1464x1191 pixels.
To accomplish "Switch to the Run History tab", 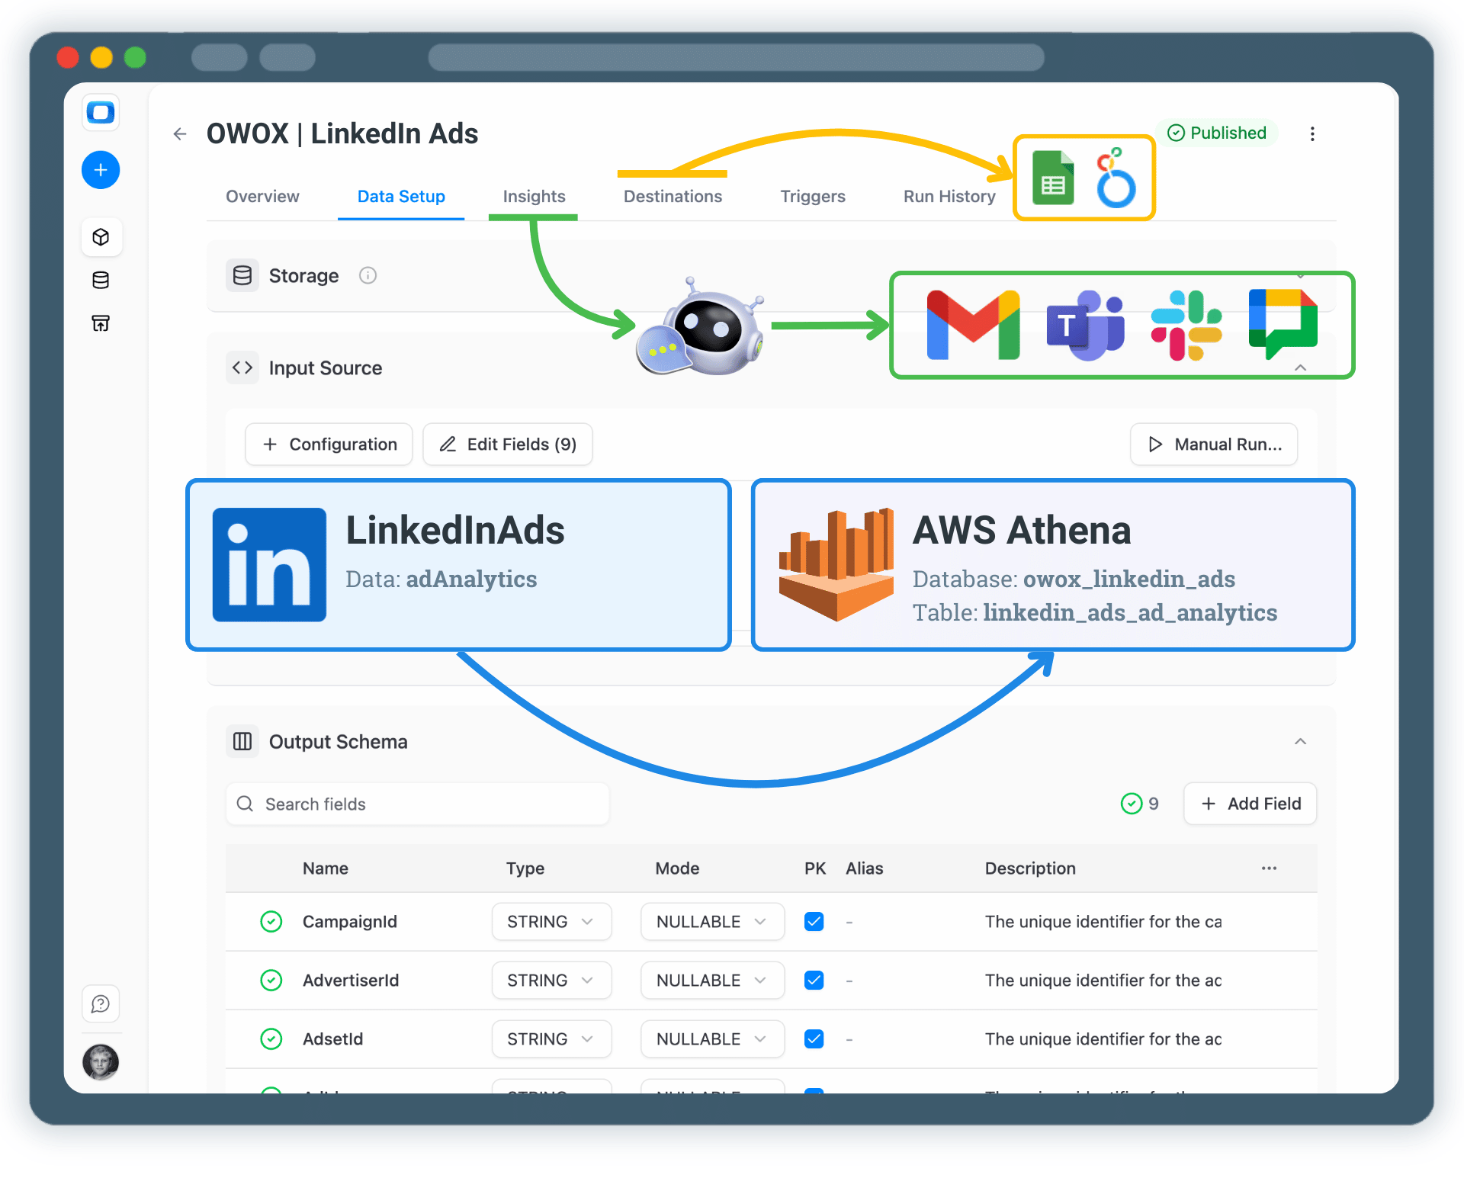I will [949, 196].
